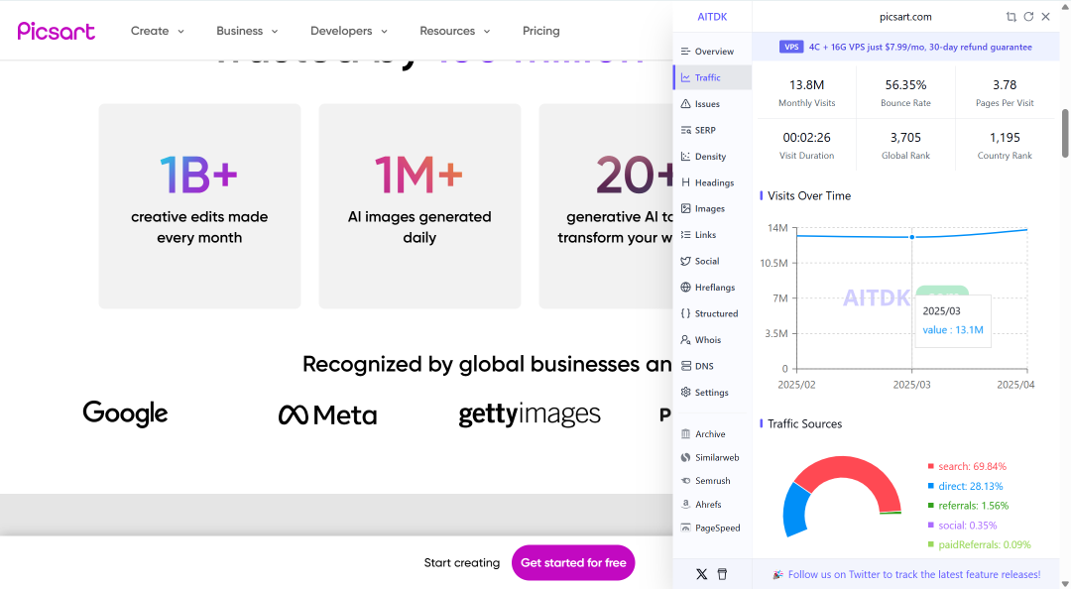Open the Whois lookup
Viewport: 1071px width, 589px height.
click(x=712, y=339)
